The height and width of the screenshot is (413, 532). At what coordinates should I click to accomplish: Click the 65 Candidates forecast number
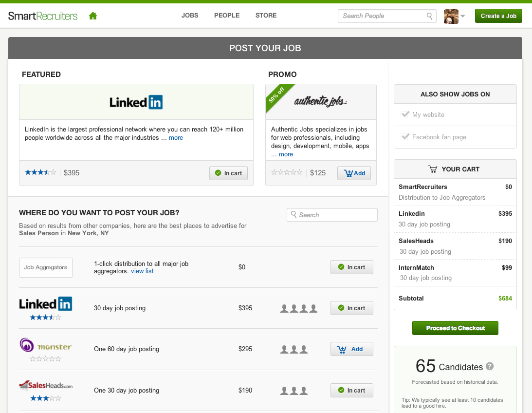[x=425, y=366]
